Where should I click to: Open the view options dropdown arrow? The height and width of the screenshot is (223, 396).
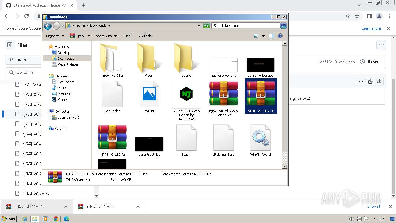[x=263, y=36]
